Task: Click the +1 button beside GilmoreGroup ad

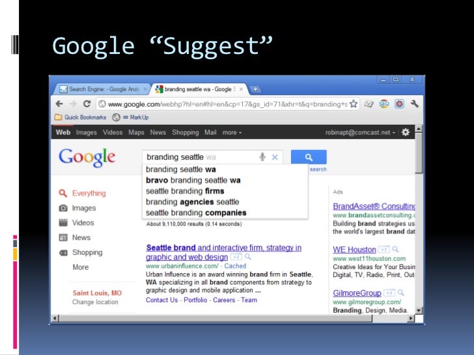Action: point(389,293)
